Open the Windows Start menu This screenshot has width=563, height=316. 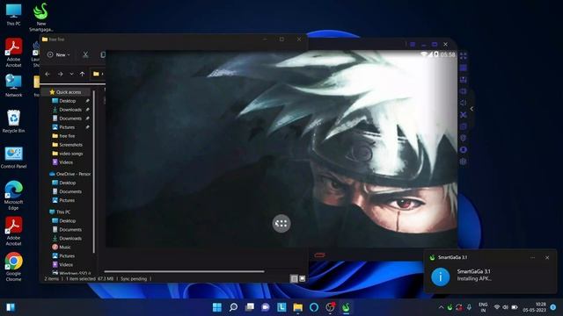217,307
